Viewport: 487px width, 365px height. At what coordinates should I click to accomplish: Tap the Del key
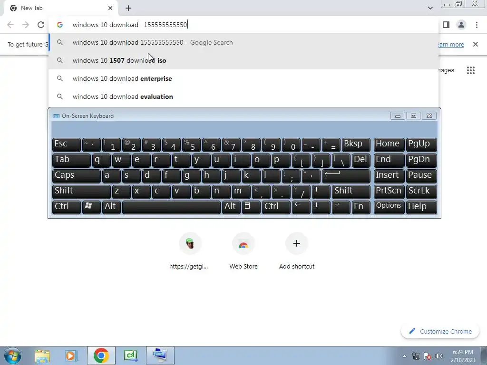(x=361, y=160)
